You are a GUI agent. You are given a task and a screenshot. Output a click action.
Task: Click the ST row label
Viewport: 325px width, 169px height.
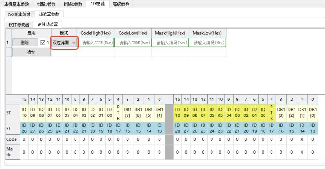click(13, 113)
